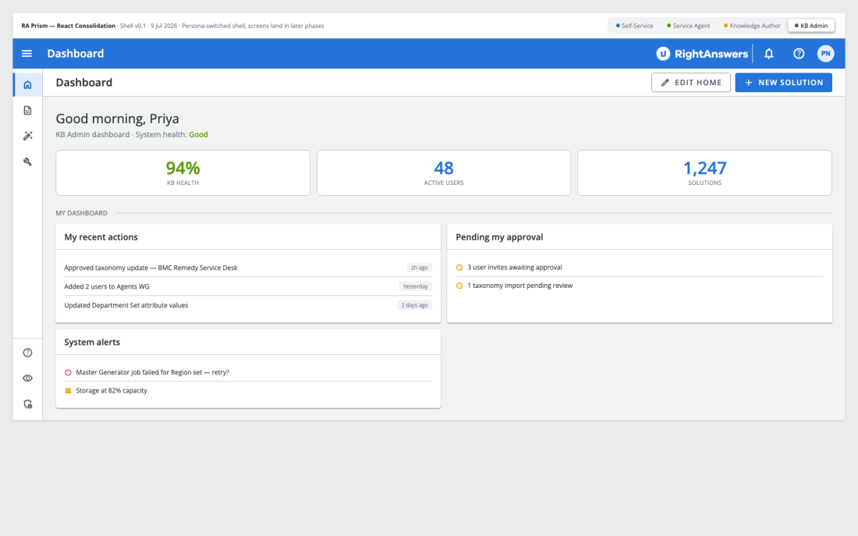Open help from the blue header

point(799,54)
